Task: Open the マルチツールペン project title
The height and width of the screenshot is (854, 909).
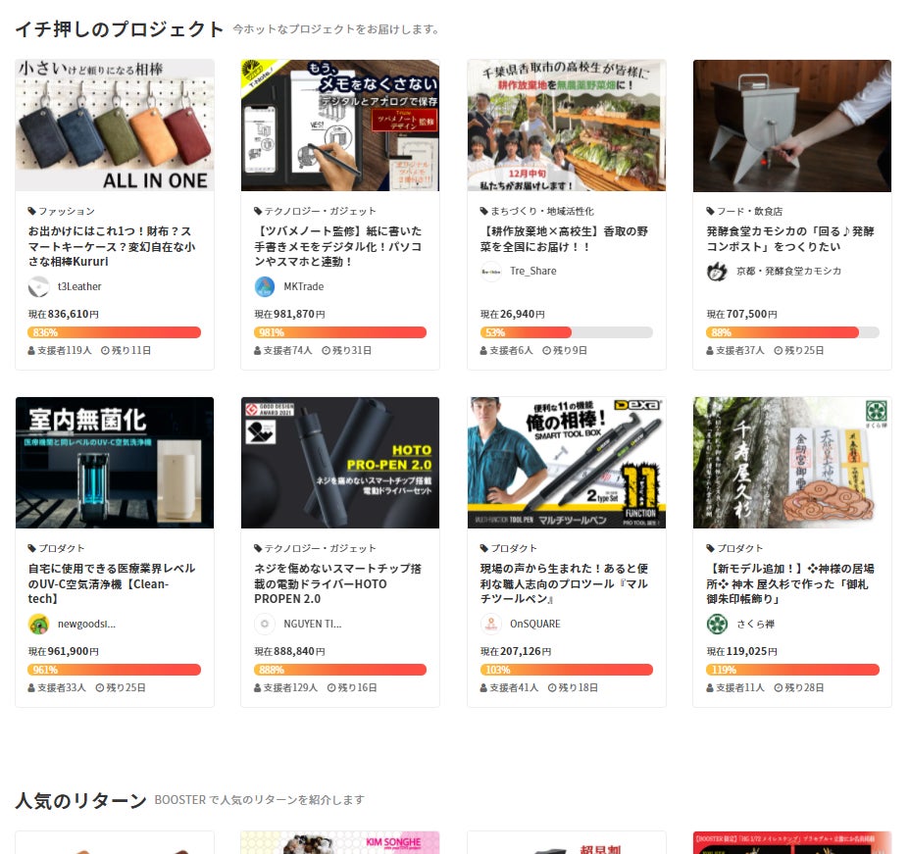Action: point(564,583)
